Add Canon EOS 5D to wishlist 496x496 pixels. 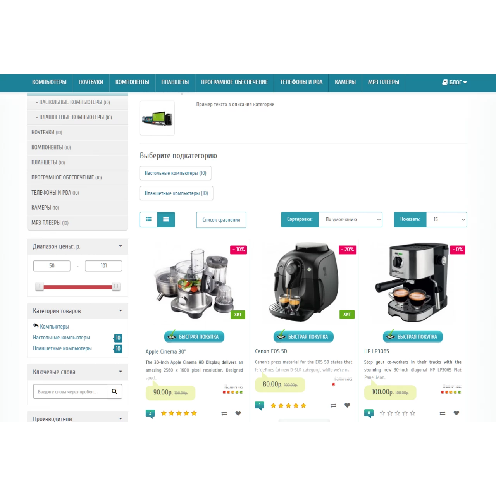[x=347, y=405]
